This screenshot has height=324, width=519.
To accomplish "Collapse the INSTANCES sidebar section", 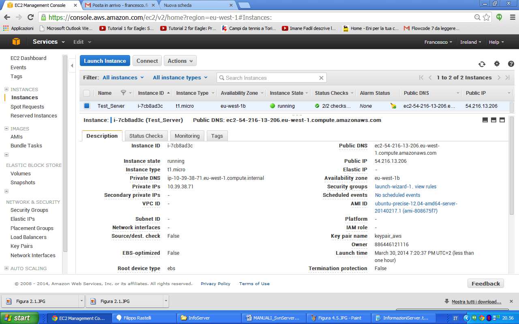I will (x=6, y=89).
